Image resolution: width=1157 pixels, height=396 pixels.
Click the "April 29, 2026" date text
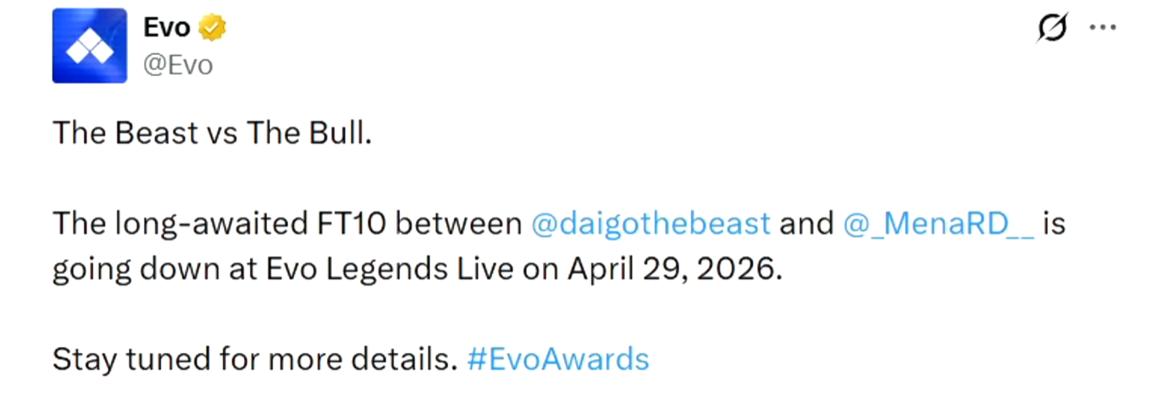click(x=671, y=270)
